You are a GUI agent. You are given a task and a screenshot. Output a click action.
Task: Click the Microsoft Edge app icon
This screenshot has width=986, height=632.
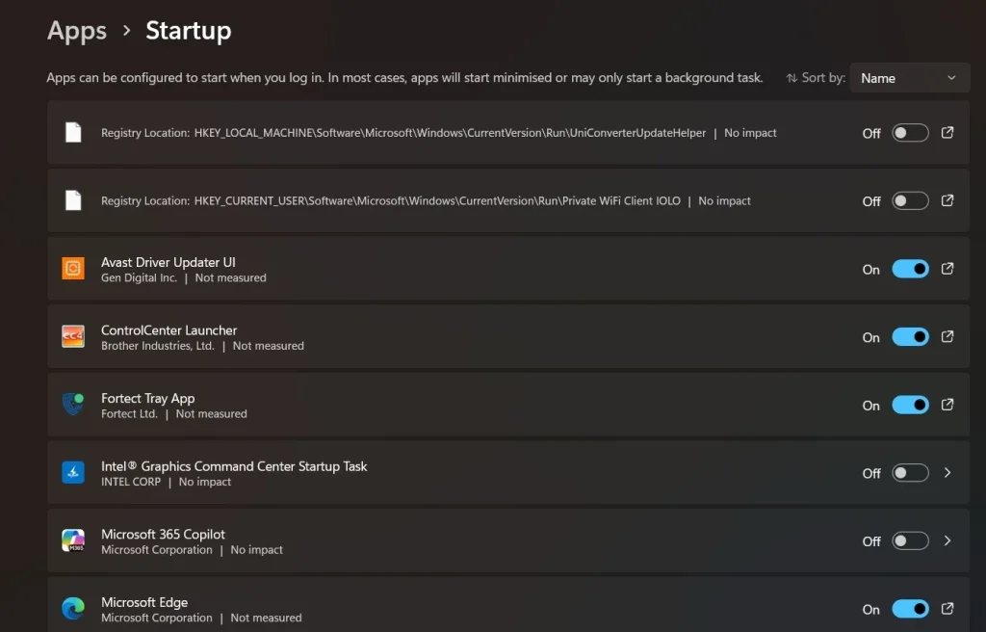pyautogui.click(x=73, y=609)
